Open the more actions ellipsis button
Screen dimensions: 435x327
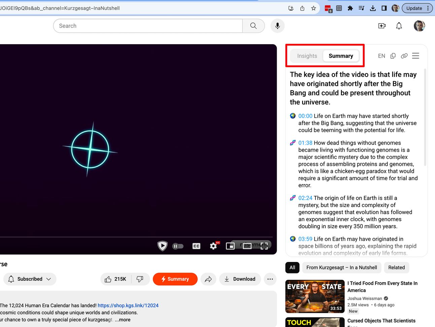(270, 279)
